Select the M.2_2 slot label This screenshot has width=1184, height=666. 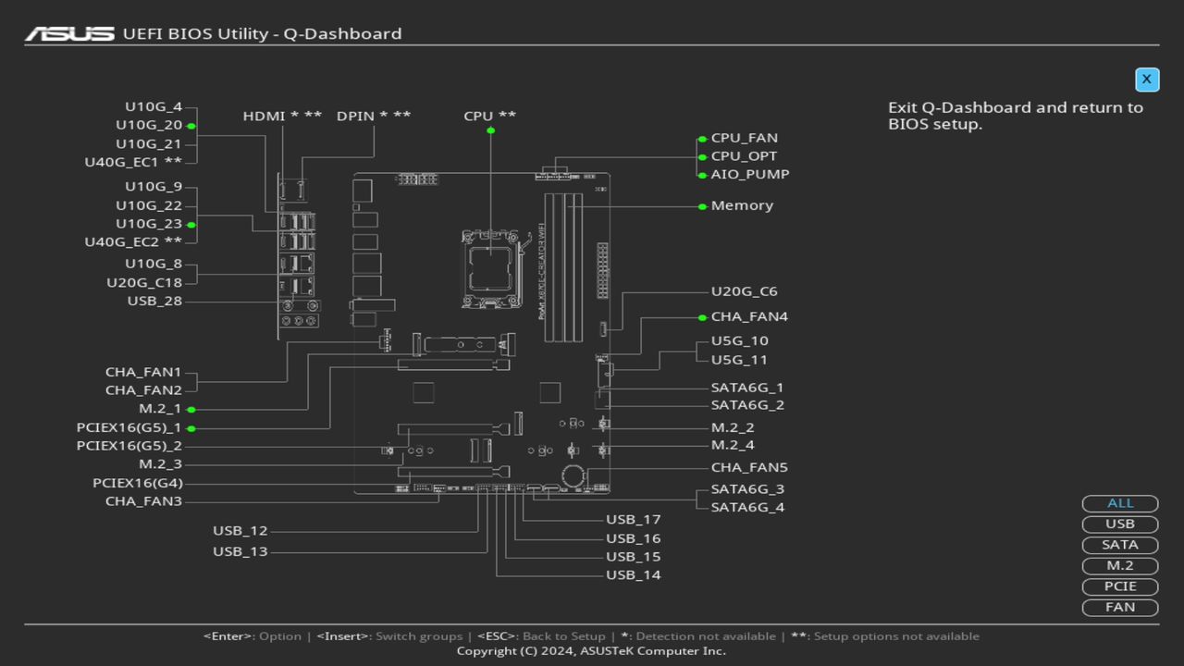pyautogui.click(x=733, y=427)
